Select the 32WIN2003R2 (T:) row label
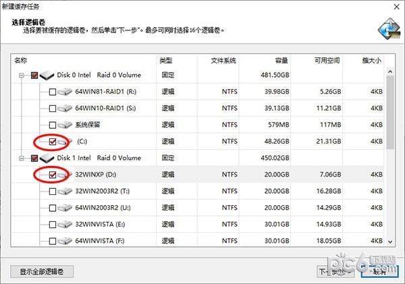This screenshot has width=405, height=284. click(103, 191)
